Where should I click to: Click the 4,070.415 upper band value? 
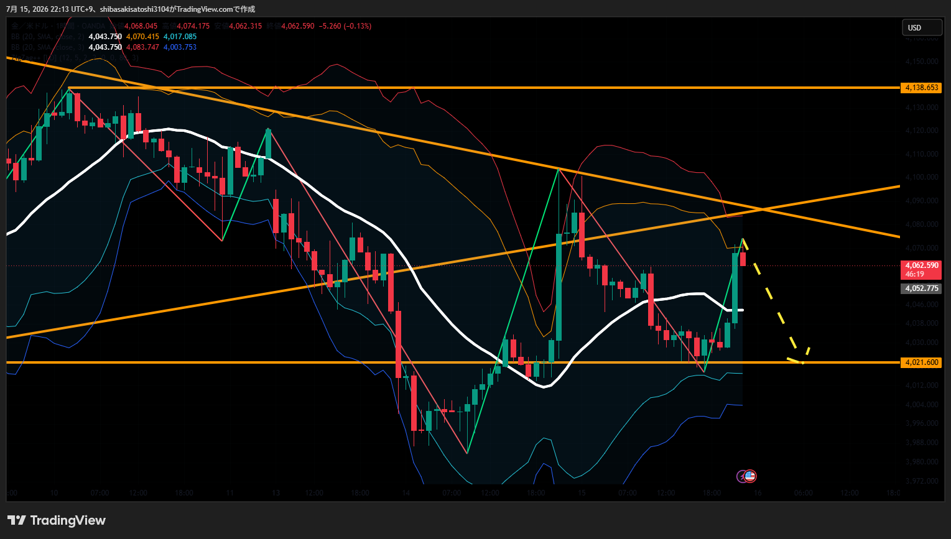click(x=142, y=37)
